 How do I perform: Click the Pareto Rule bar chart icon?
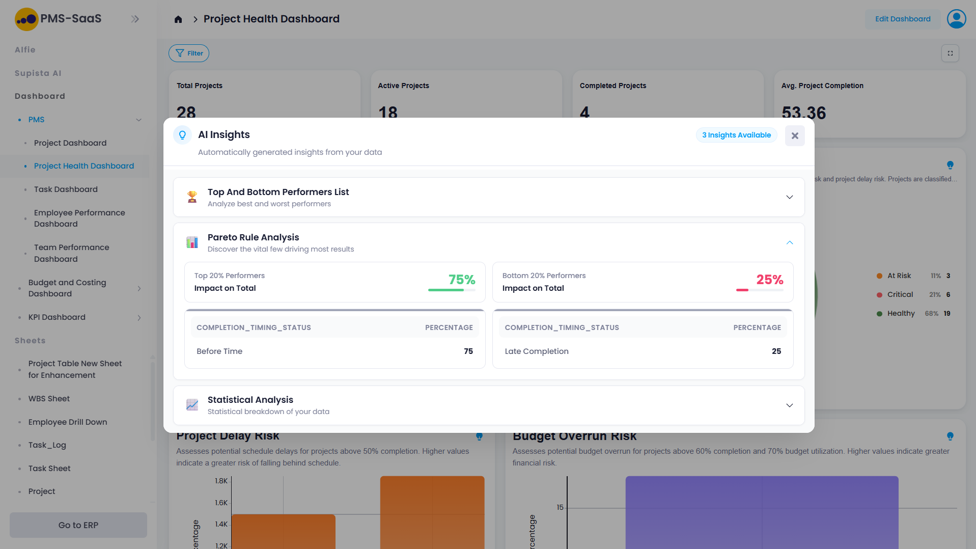click(192, 242)
